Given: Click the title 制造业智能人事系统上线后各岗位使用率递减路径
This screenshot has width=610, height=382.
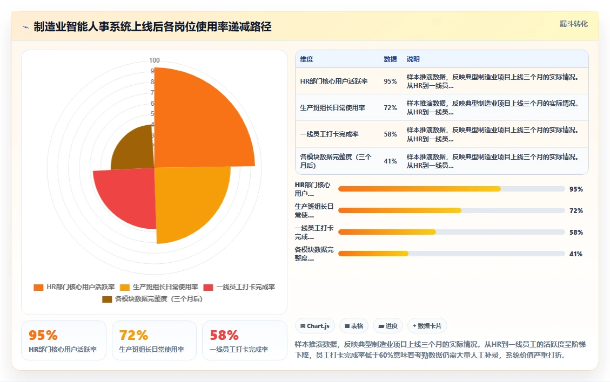Looking at the screenshot, I should pos(152,27).
